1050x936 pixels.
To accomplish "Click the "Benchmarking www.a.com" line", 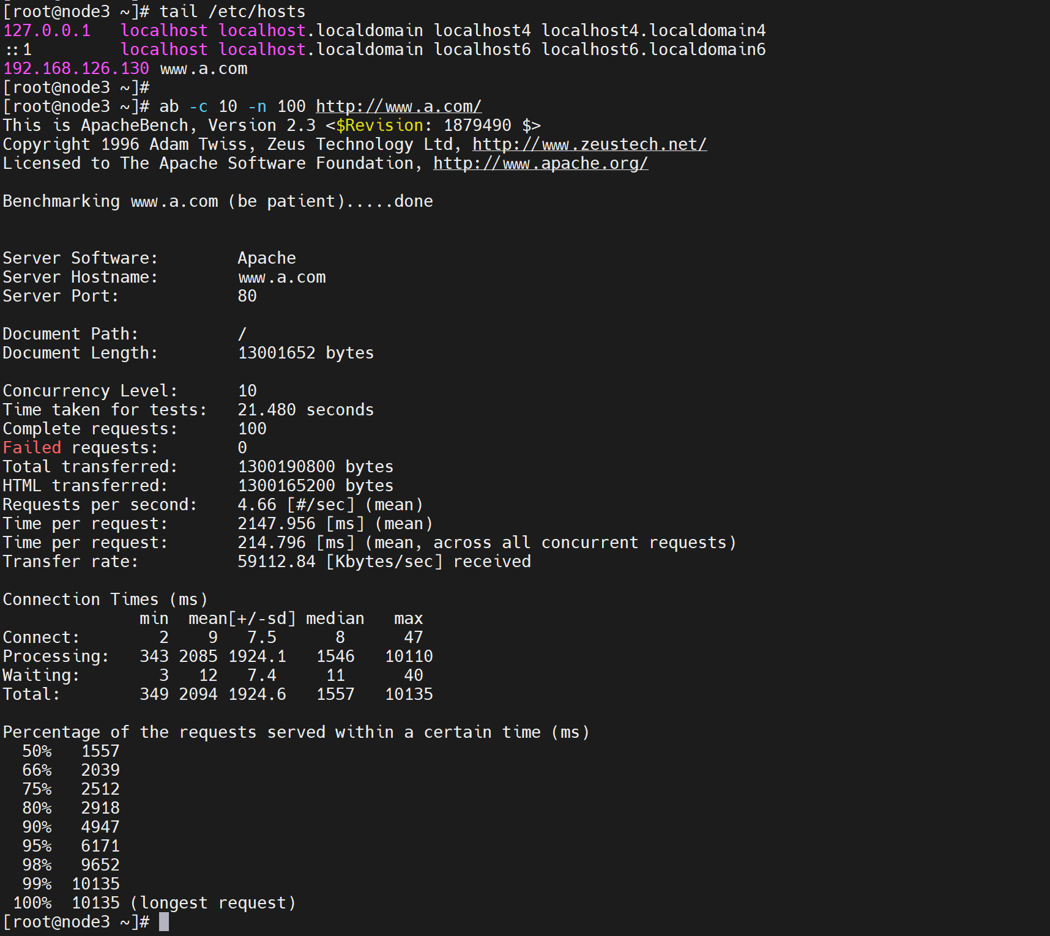I will coord(110,201).
